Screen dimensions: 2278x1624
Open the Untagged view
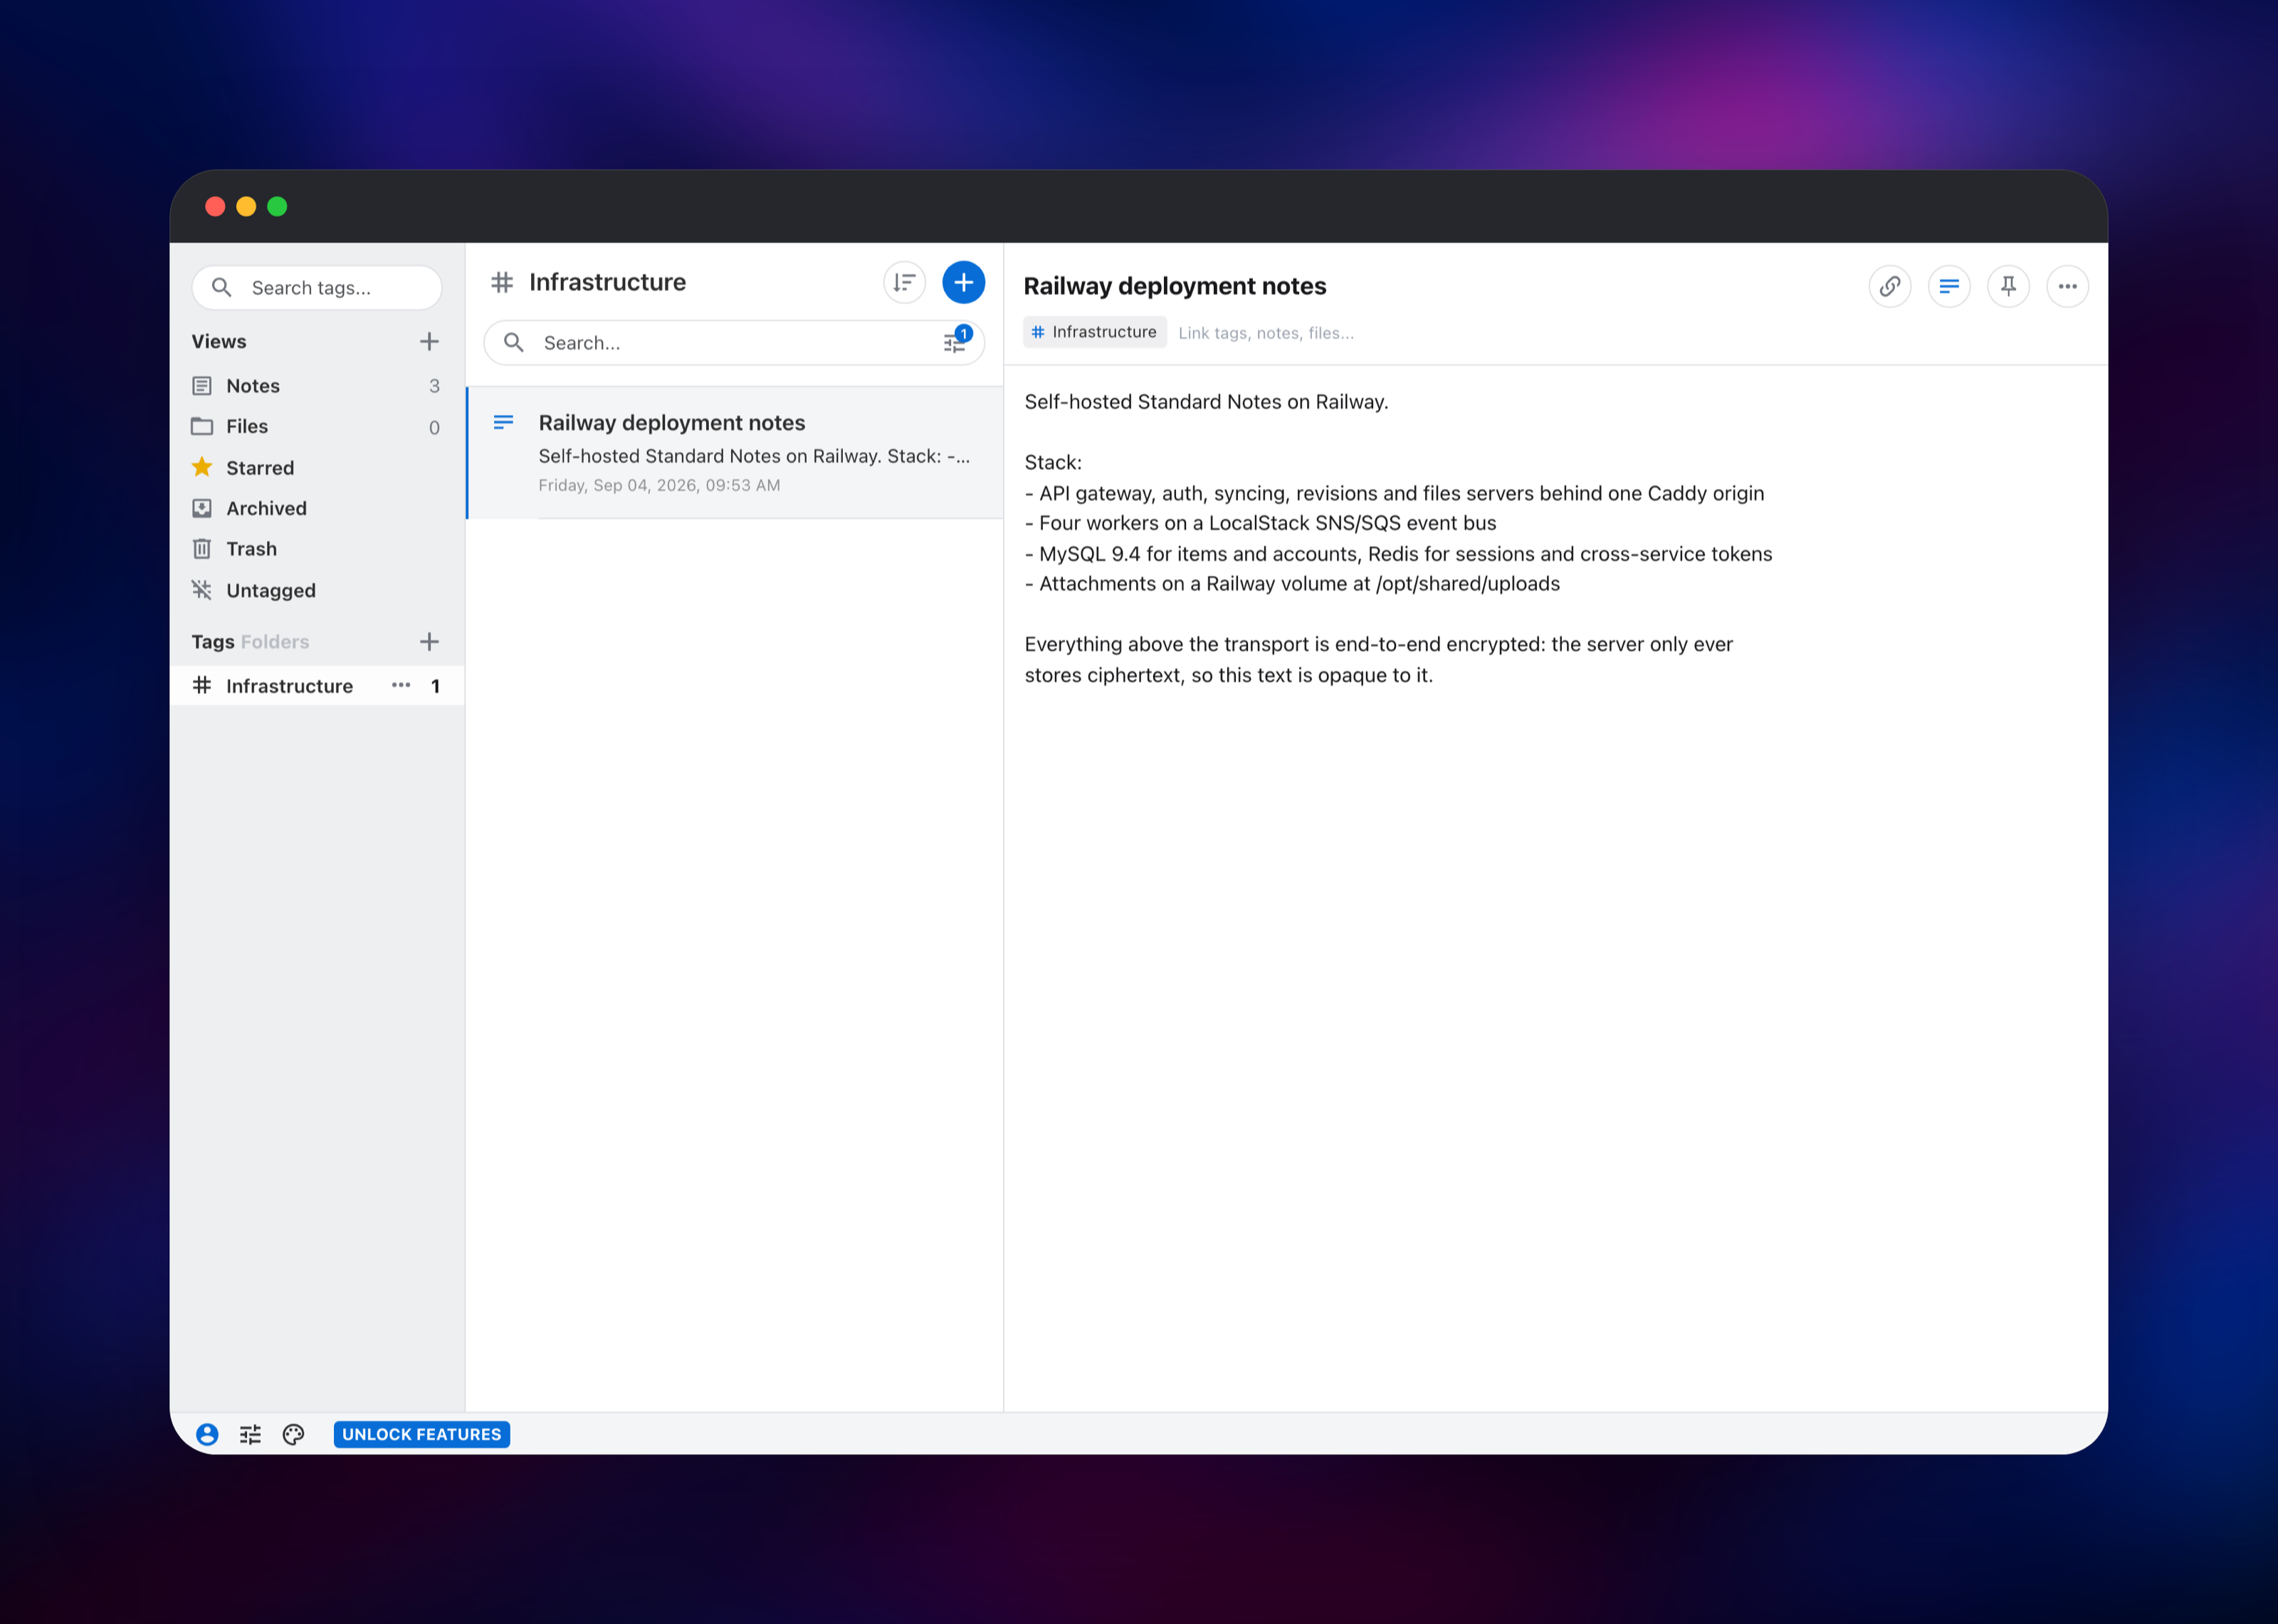pos(316,591)
